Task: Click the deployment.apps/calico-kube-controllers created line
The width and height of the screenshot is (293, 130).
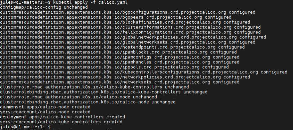Action: tap(63, 117)
